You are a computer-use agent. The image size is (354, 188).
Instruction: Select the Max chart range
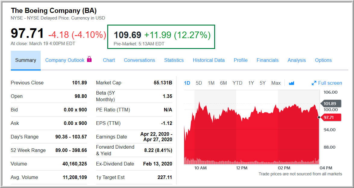pyautogui.click(x=276, y=83)
